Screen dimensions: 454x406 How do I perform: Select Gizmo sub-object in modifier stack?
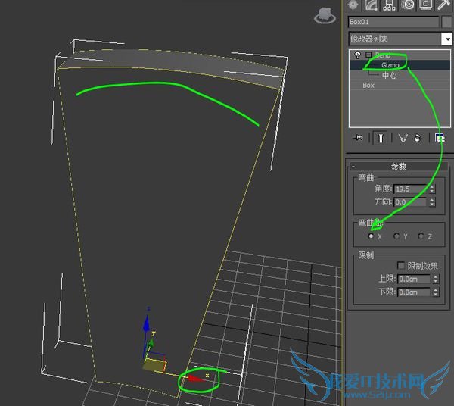[x=390, y=65]
